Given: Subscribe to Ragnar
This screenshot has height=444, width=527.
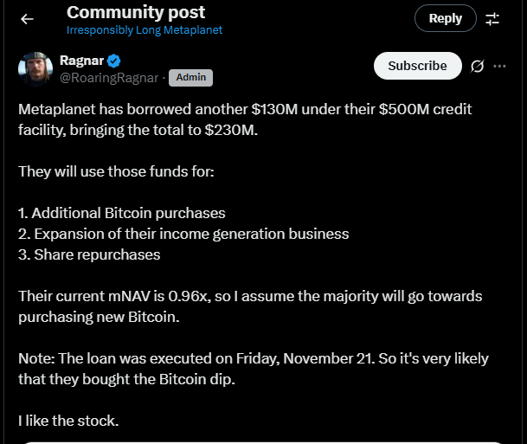Looking at the screenshot, I should tap(417, 66).
